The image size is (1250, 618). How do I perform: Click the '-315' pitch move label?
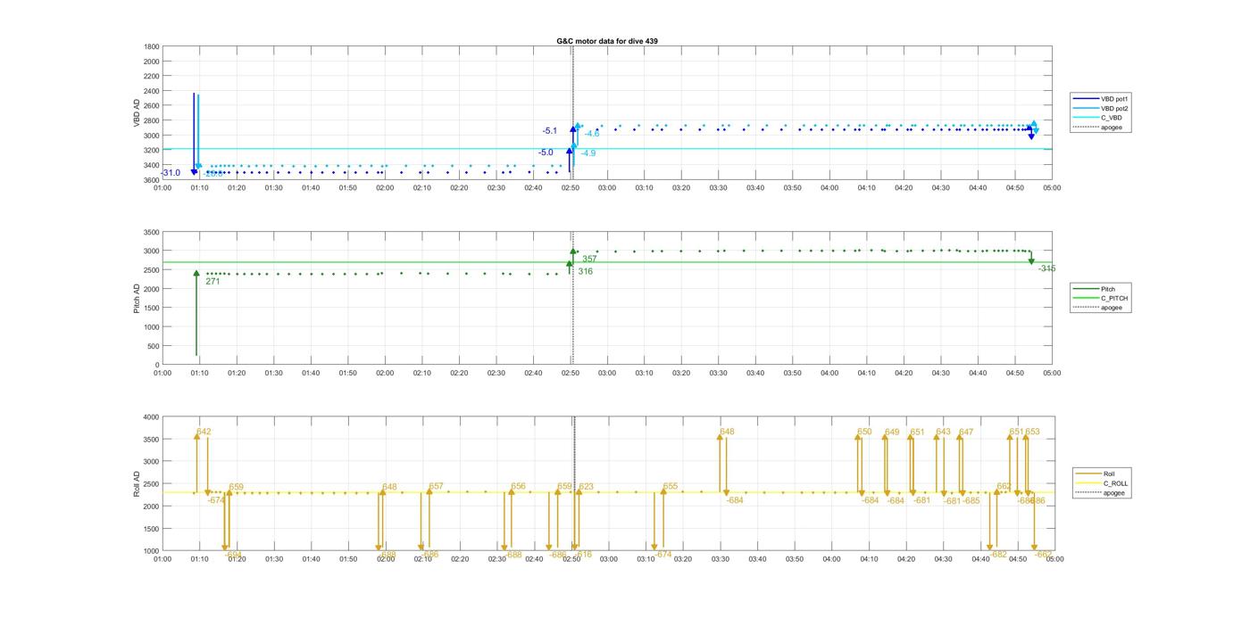(1046, 268)
